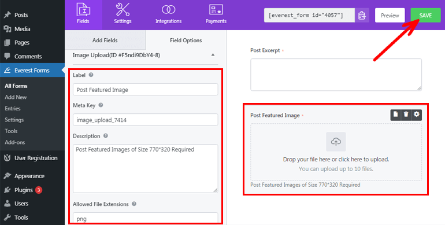Click the Meta Key input field
Image resolution: width=445 pixels, height=225 pixels.
tap(145, 120)
